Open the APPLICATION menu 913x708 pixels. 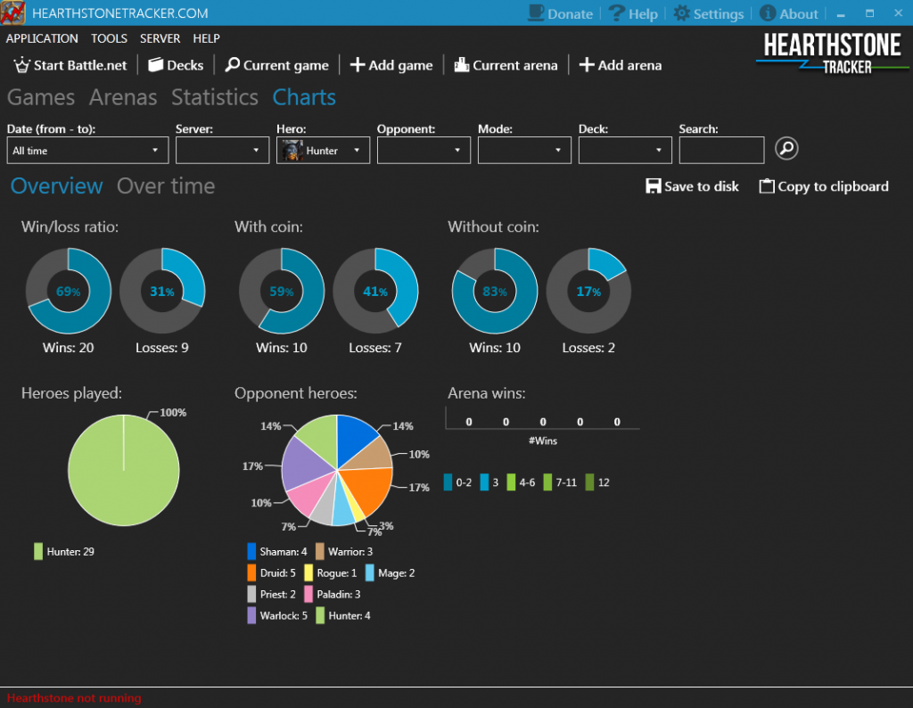pos(42,38)
